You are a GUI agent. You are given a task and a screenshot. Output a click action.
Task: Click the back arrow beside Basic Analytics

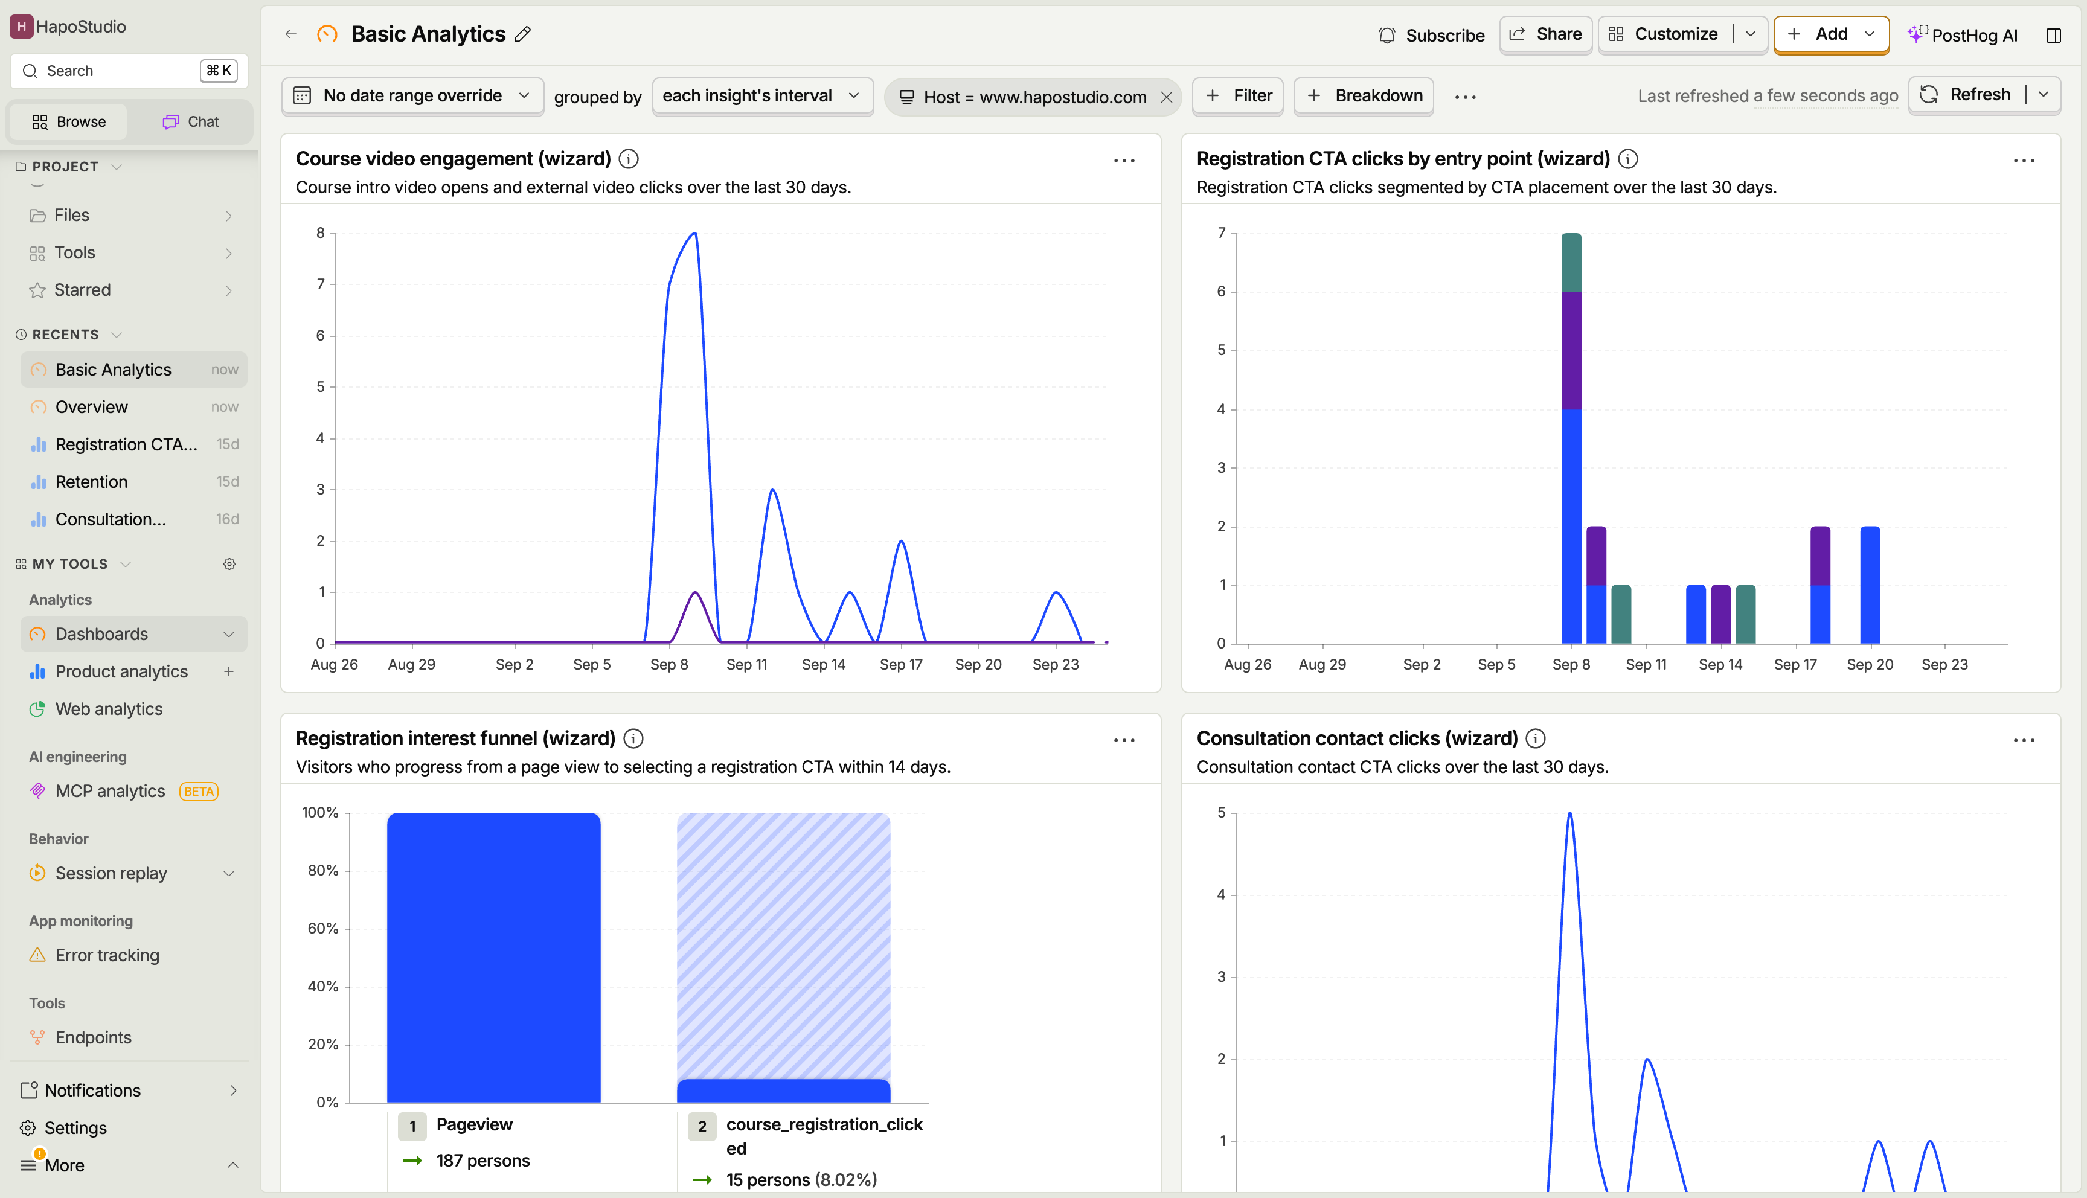click(x=290, y=34)
